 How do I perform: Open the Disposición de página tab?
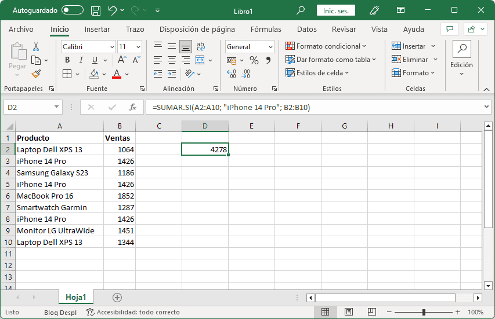click(197, 30)
